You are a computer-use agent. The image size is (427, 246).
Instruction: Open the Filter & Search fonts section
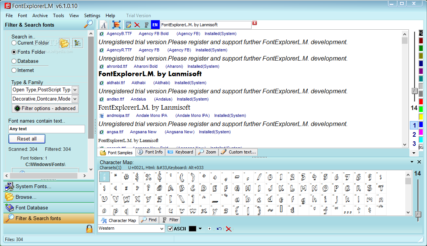click(49, 218)
